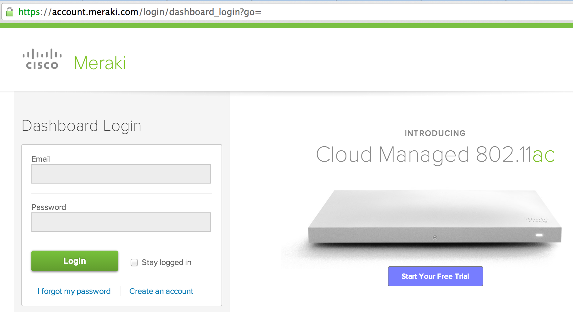The height and width of the screenshot is (312, 573).
Task: Enable the Stay logged in checkbox
Action: 134,263
